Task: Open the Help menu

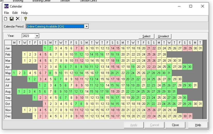Action: point(24,13)
